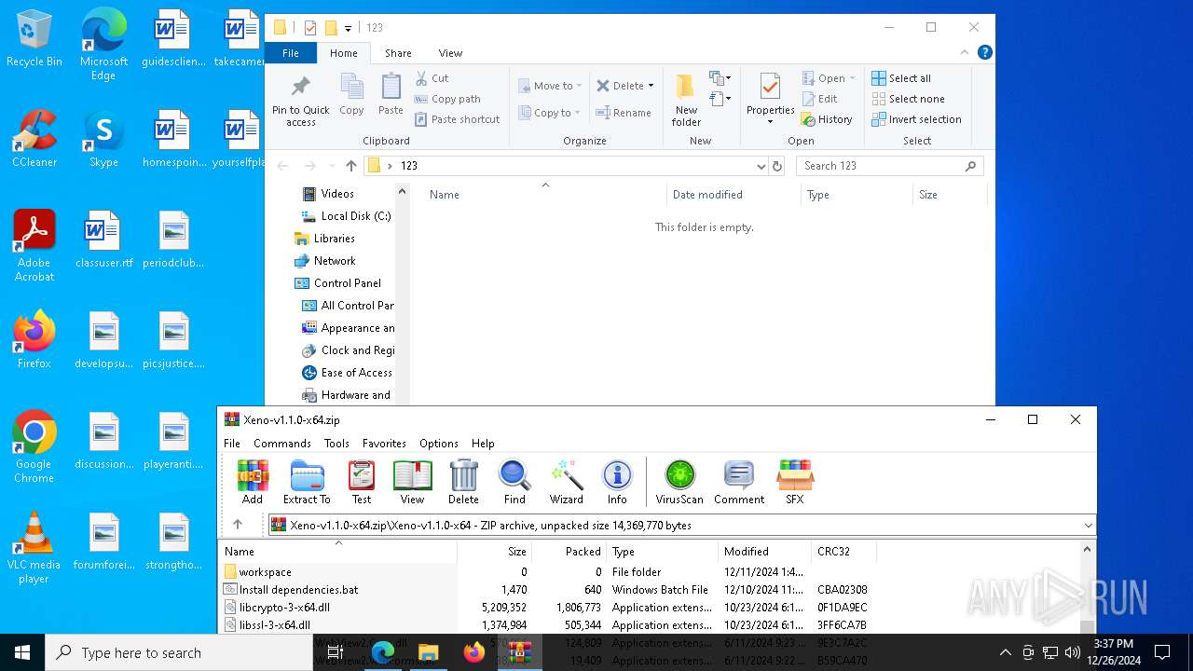
Task: Open File Explorer from the taskbar
Action: point(429,652)
